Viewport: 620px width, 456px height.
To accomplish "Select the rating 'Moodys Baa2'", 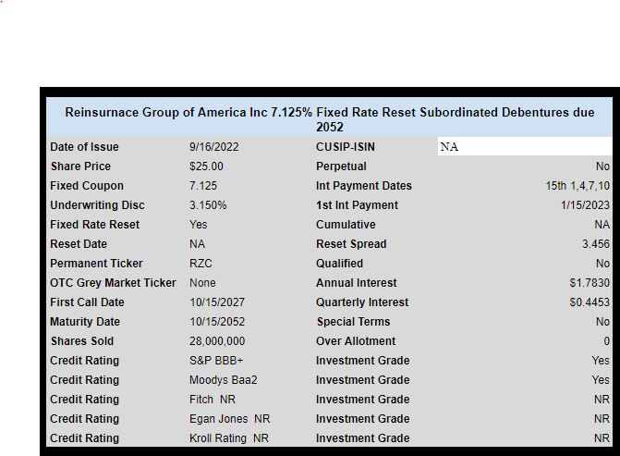I will tap(223, 380).
